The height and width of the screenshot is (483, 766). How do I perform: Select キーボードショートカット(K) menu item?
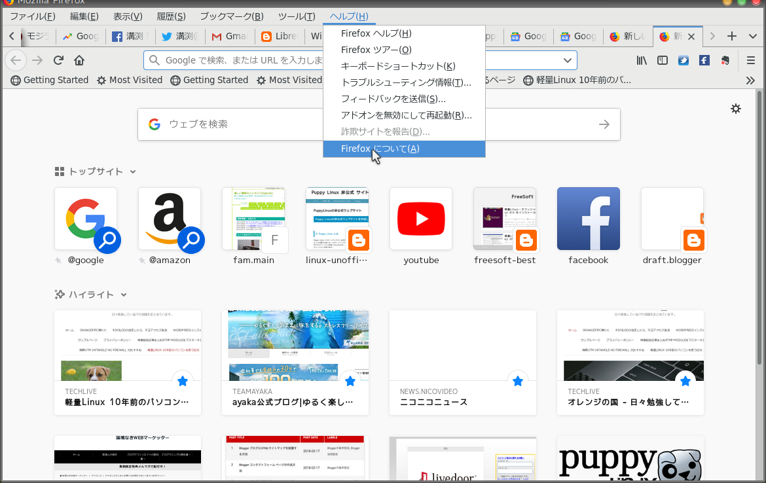pyautogui.click(x=404, y=66)
